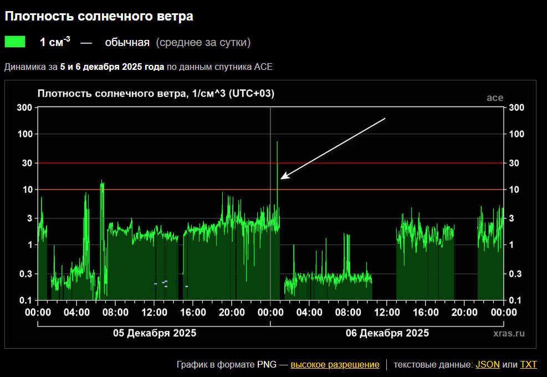Screen dimensions: 547x377
Task: Click the "(среднее за сутки)" note
Action: click(x=203, y=42)
